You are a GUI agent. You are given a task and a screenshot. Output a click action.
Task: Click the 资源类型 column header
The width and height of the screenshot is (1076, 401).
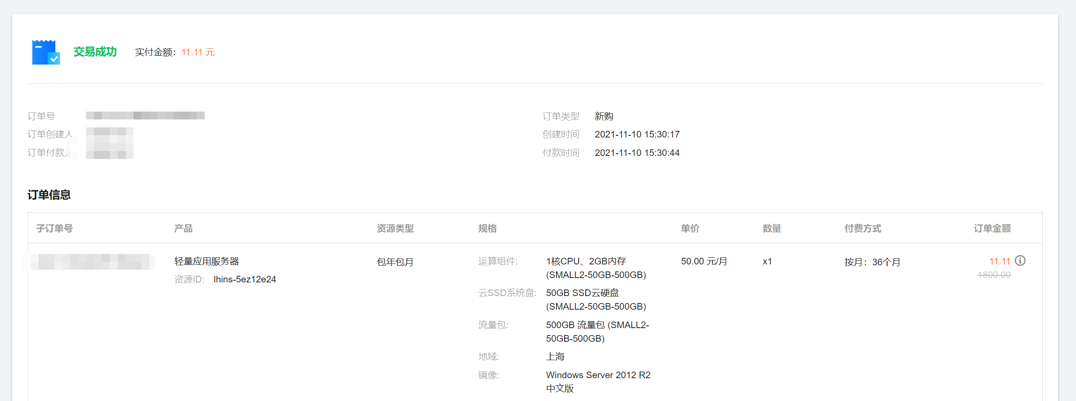point(395,228)
